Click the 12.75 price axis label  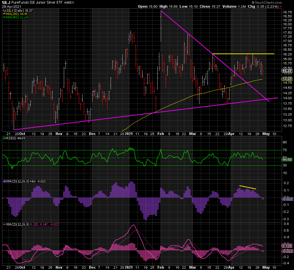(x=287, y=126)
